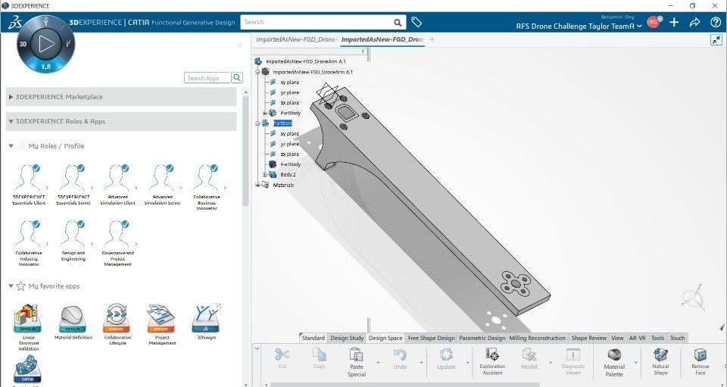Click the apps panel vertical scrollbar
The image size is (727, 387).
coord(245,151)
